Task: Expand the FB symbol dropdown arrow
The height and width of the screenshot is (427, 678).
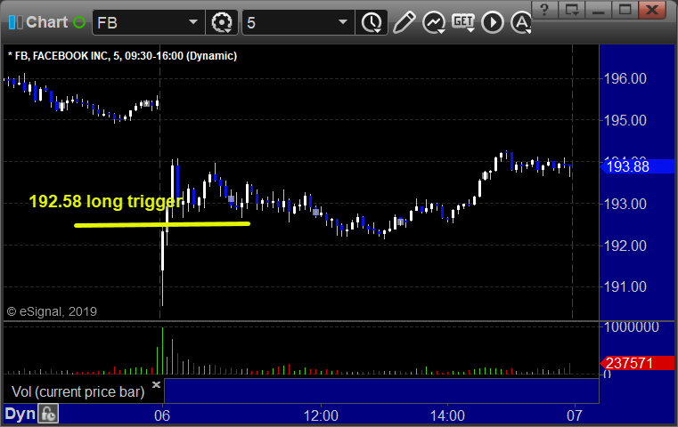Action: tap(193, 22)
